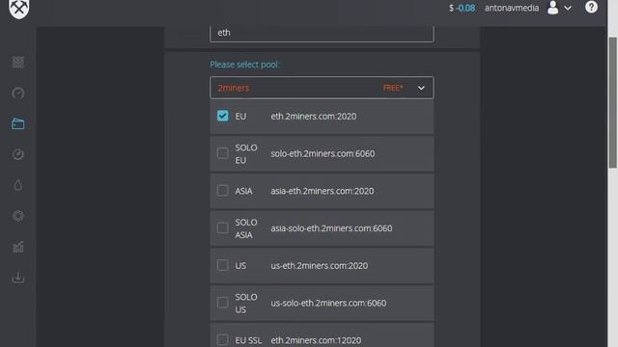Click the user profile avatar icon

tap(553, 8)
